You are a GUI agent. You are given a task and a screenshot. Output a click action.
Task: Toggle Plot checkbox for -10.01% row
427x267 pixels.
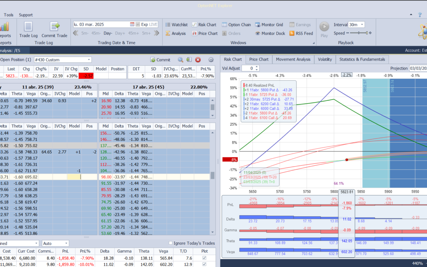click(x=204, y=264)
